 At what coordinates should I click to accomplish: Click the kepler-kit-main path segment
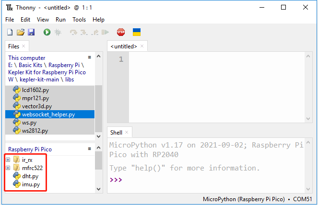coord(39,80)
